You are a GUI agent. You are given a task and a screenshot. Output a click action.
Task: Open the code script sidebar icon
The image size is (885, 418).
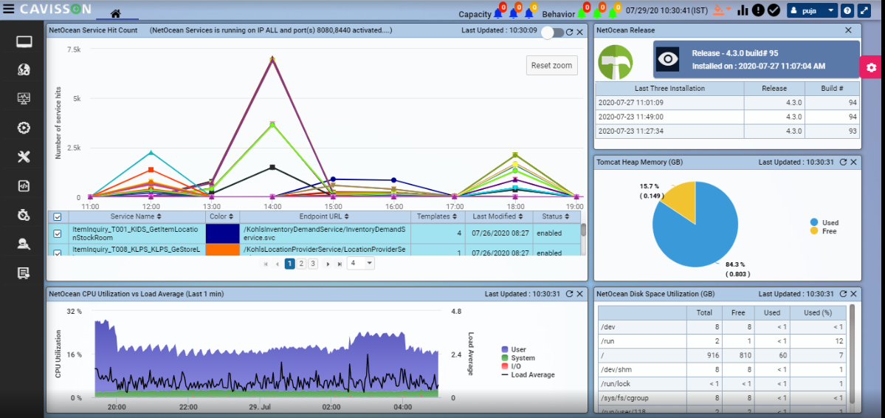tap(24, 185)
